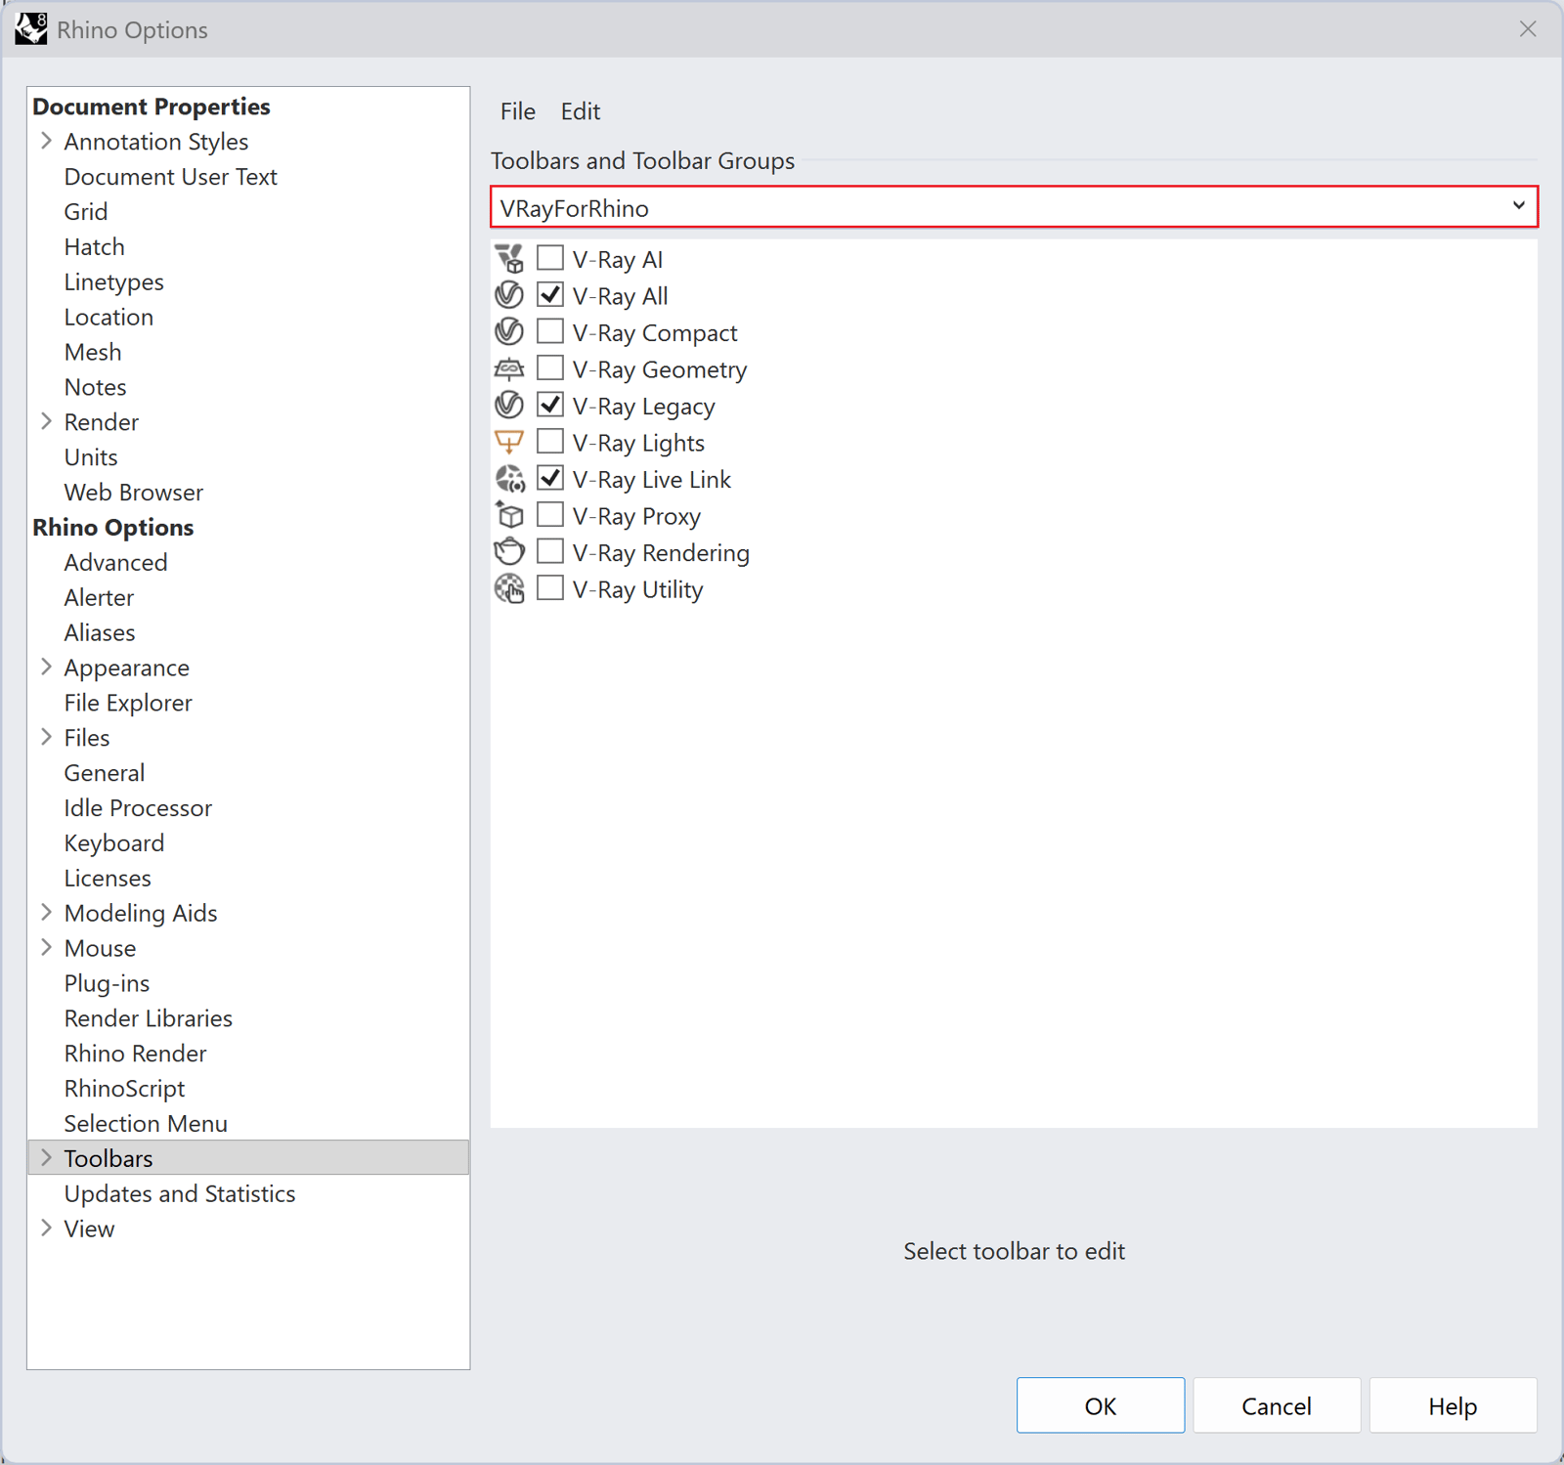Click the V-Ray Legacy toolbar icon

pyautogui.click(x=509, y=406)
